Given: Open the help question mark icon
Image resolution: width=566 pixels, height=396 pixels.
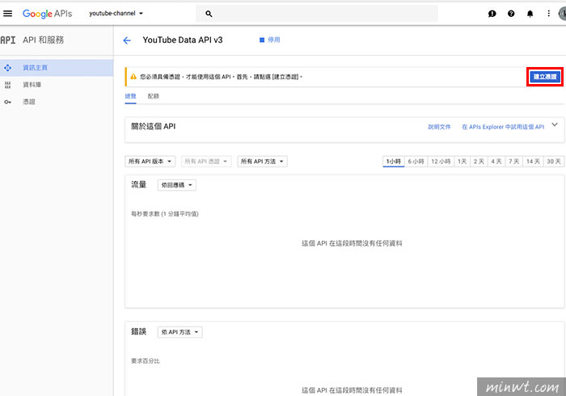Looking at the screenshot, I should point(511,14).
